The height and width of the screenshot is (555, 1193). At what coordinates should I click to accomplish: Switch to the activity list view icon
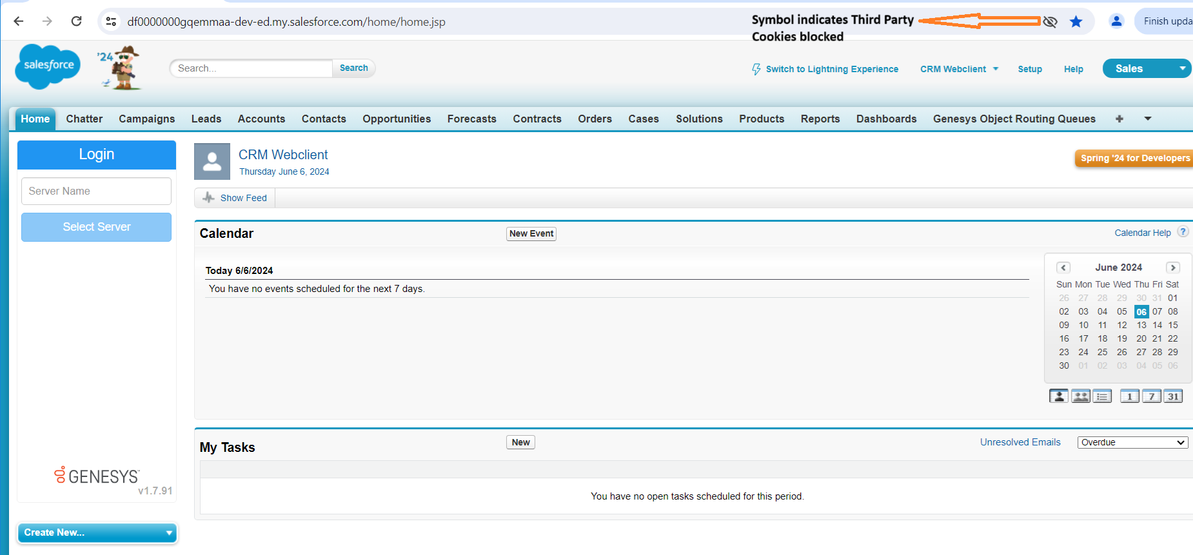pyautogui.click(x=1102, y=396)
